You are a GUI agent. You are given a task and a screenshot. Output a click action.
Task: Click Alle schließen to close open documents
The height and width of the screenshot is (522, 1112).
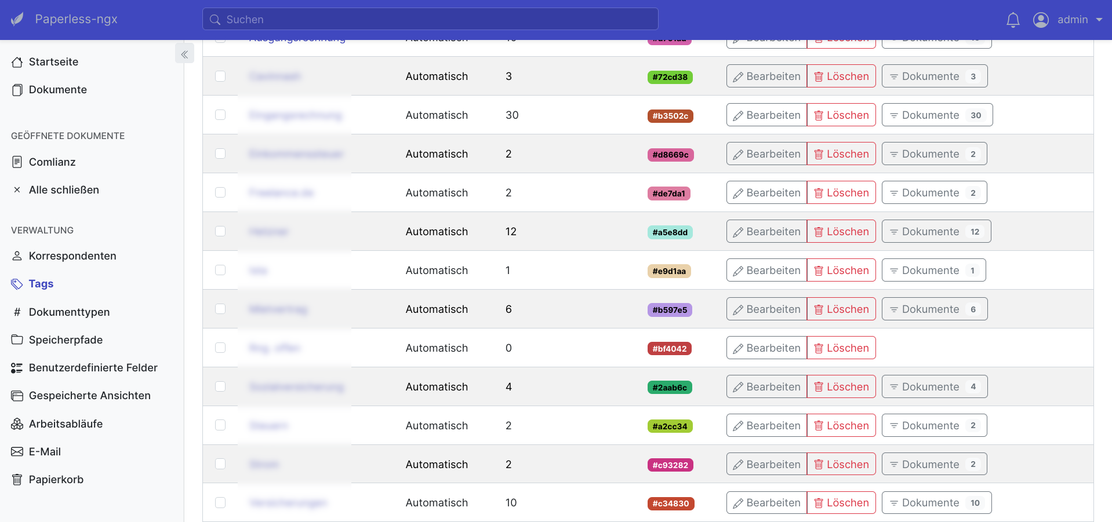(64, 189)
